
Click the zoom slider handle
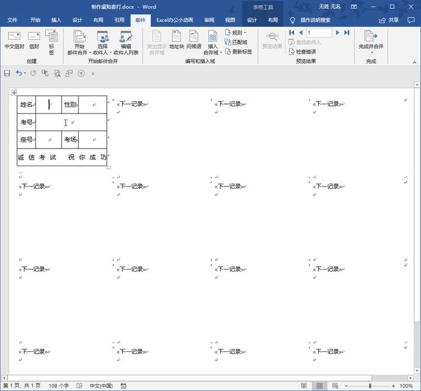[x=370, y=386]
